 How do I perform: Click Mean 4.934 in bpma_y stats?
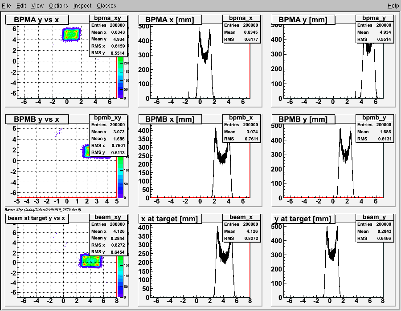coord(374,32)
